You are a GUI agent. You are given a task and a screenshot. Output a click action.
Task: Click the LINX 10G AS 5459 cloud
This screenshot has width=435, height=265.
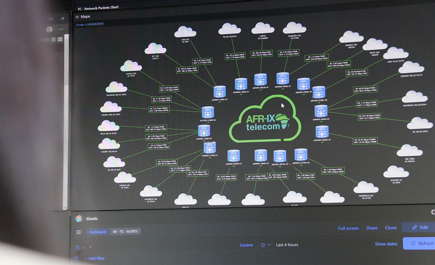(185, 32)
